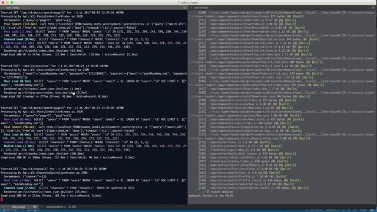The image size is (377, 212).
Task: Click the yellow minimize window button
Action: pos(8,2)
